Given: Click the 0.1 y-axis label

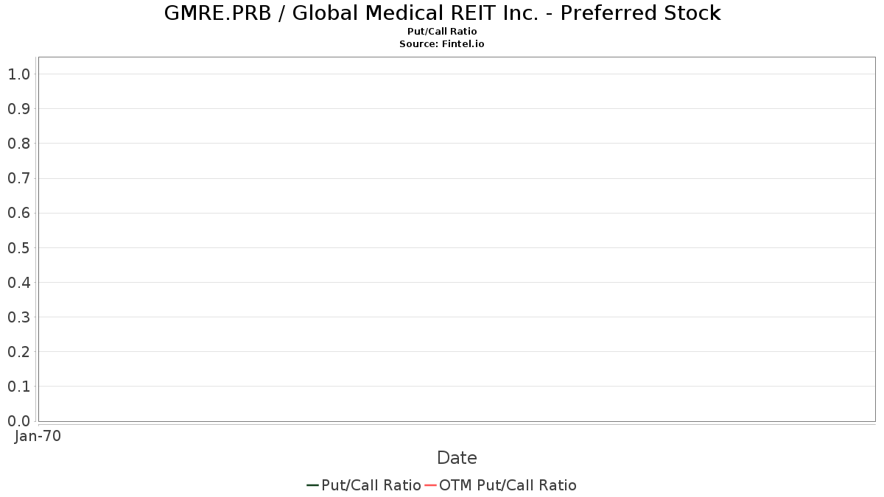Looking at the screenshot, I should [x=18, y=387].
